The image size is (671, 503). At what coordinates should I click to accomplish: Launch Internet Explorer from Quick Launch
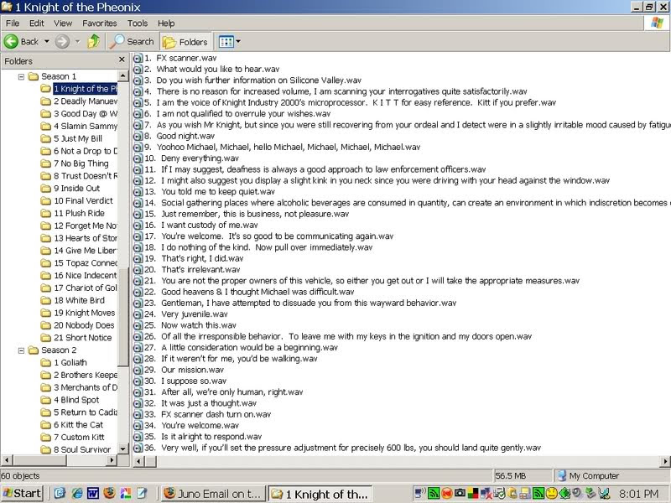(76, 493)
